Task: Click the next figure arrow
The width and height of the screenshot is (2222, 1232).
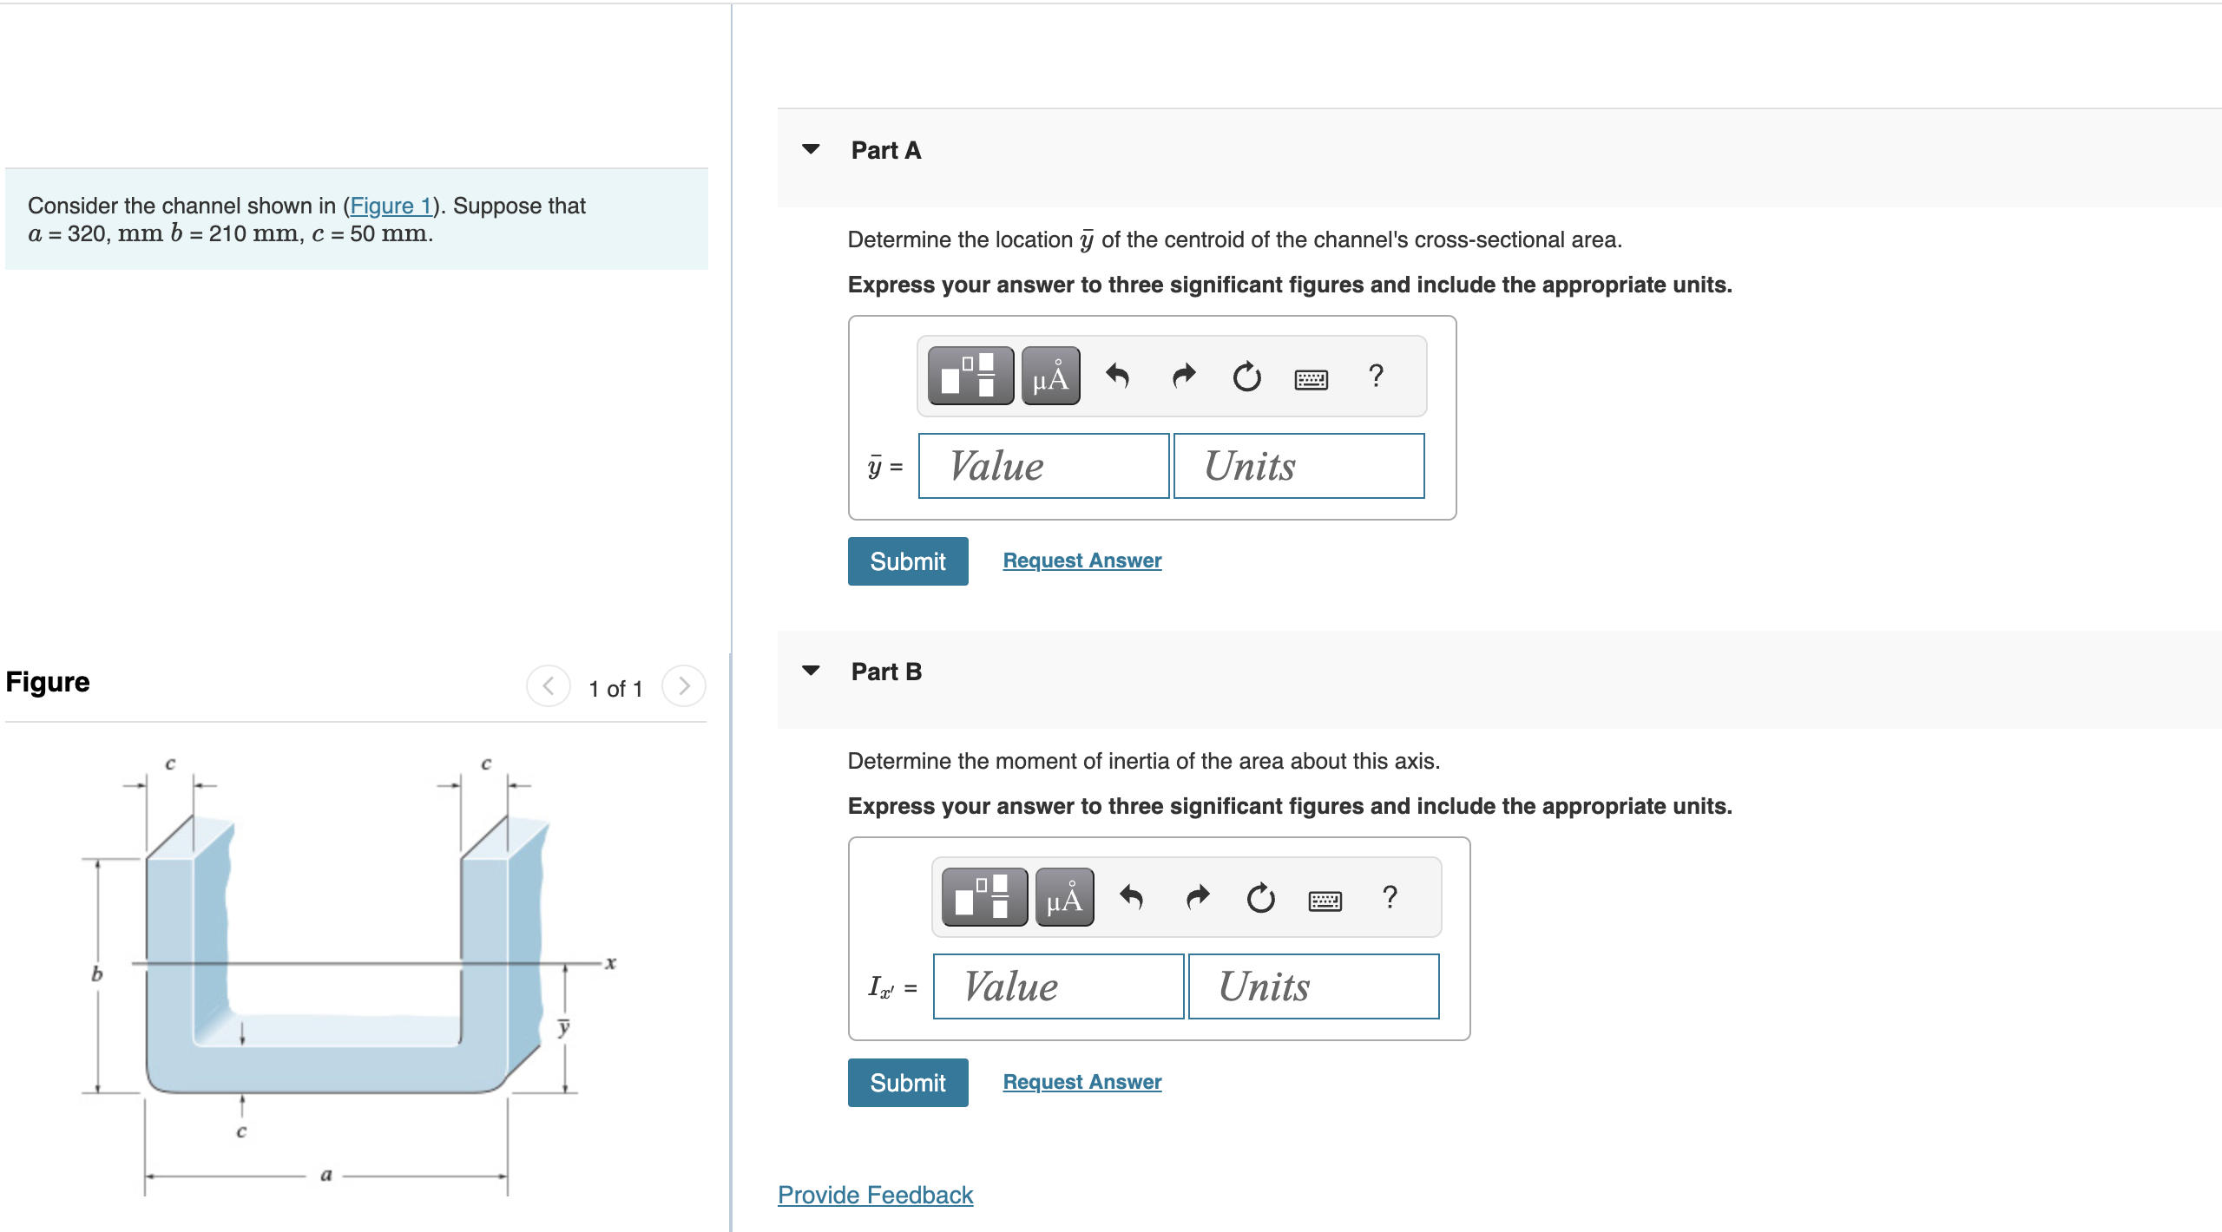Action: (685, 686)
